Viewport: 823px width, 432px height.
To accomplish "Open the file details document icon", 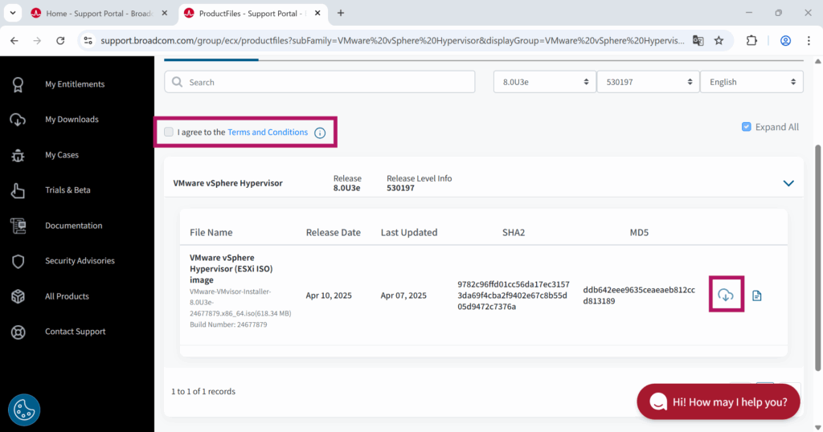I will pyautogui.click(x=756, y=295).
